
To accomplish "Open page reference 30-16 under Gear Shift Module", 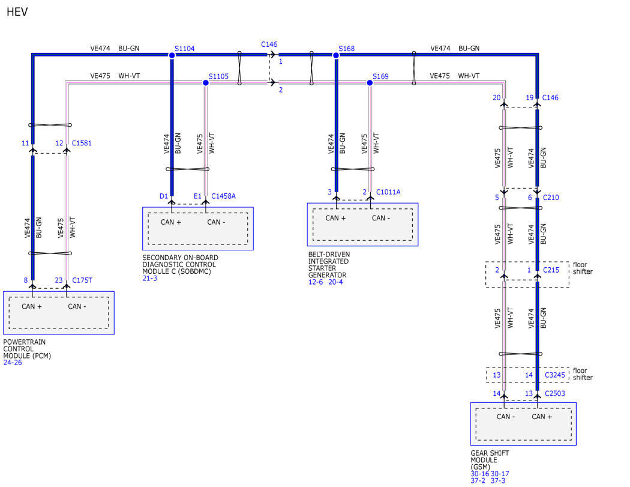I will click(480, 474).
